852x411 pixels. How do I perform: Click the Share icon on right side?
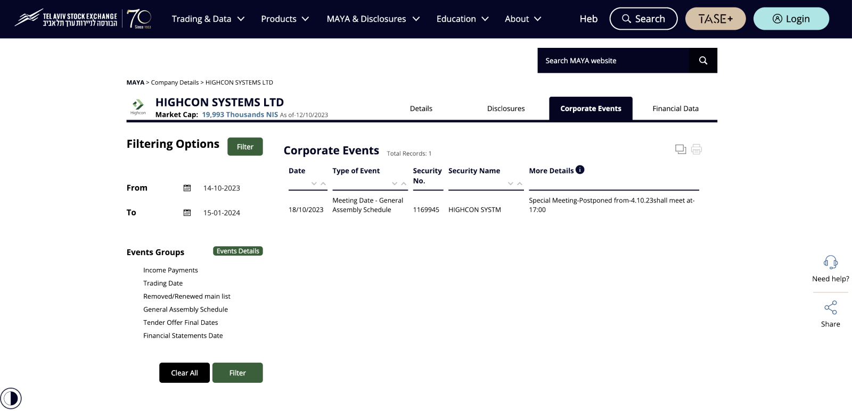(x=830, y=308)
